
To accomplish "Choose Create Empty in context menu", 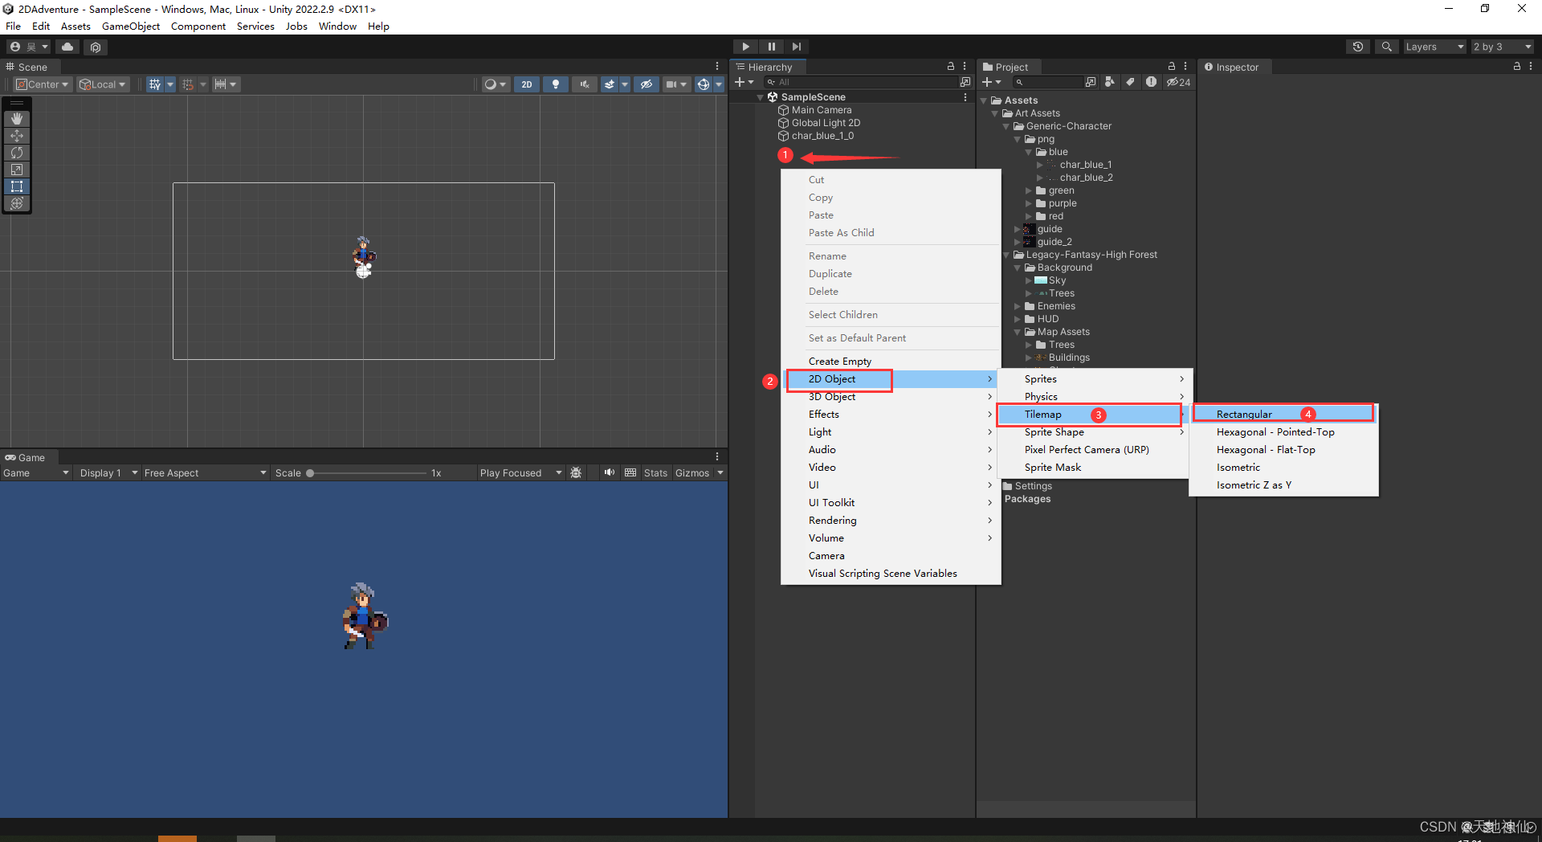I will tap(891, 362).
